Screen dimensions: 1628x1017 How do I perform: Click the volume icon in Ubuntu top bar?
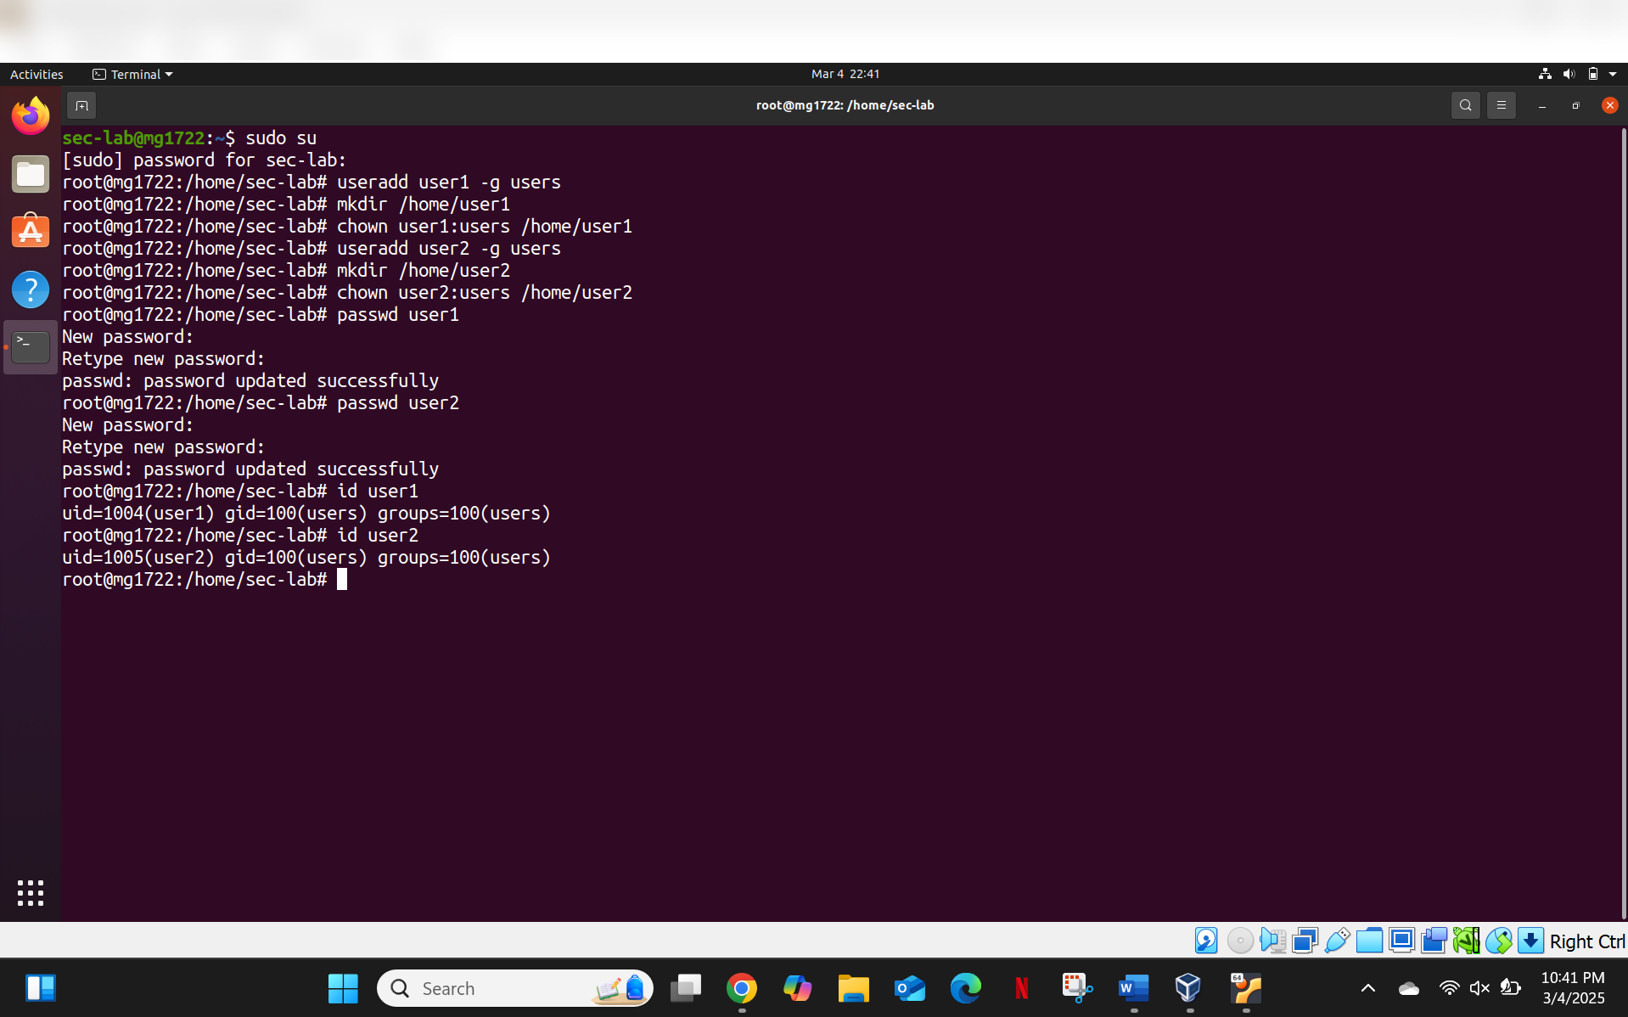coord(1569,74)
